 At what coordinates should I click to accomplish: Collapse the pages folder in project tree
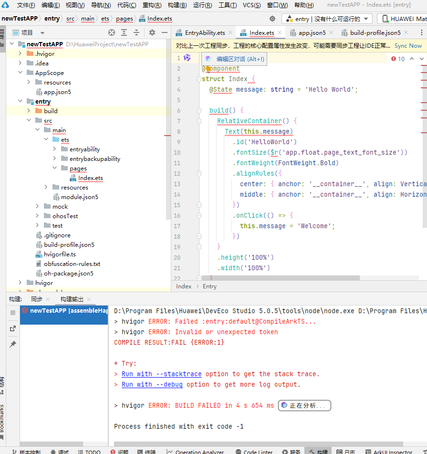[x=55, y=169]
